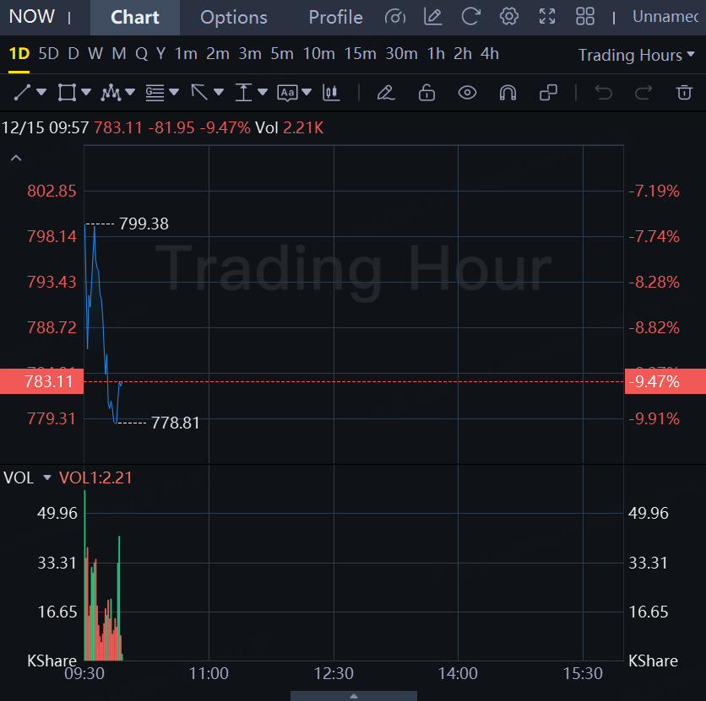Select the 3m interval
The height and width of the screenshot is (701, 706).
coord(250,54)
